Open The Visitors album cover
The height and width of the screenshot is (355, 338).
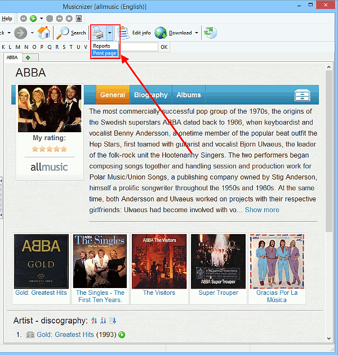pyautogui.click(x=159, y=261)
